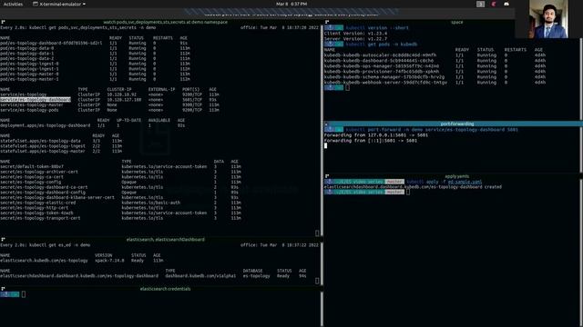Image resolution: width=583 pixels, height=327 pixels.
Task: Click the workspace indicator icon in top bar
Action: 480,4
